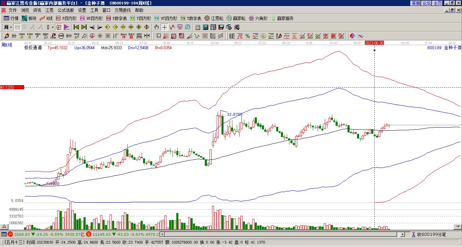Open the calendar date icon

point(198,27)
